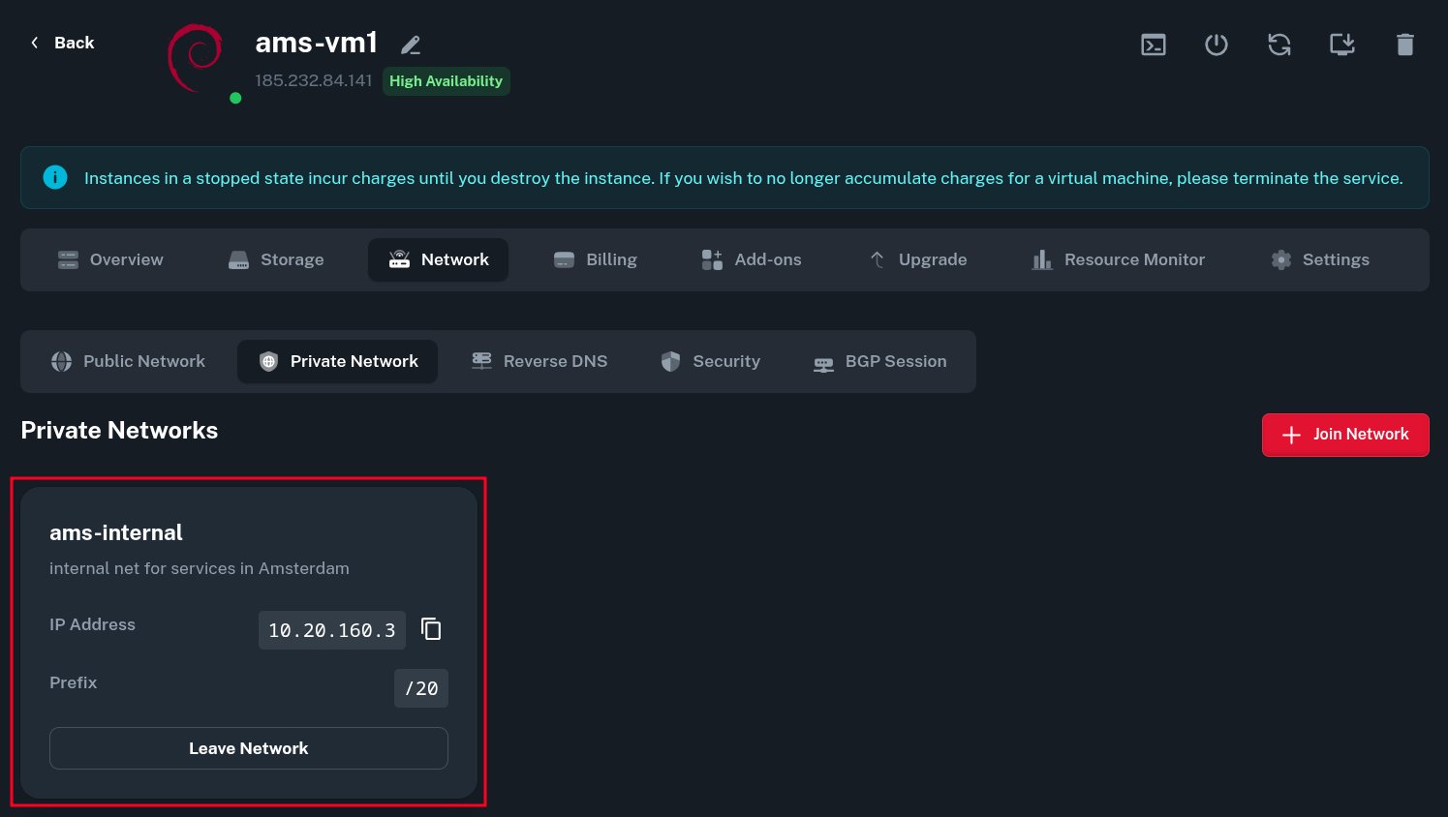
Task: Open the console terminal icon
Action: pos(1153,45)
